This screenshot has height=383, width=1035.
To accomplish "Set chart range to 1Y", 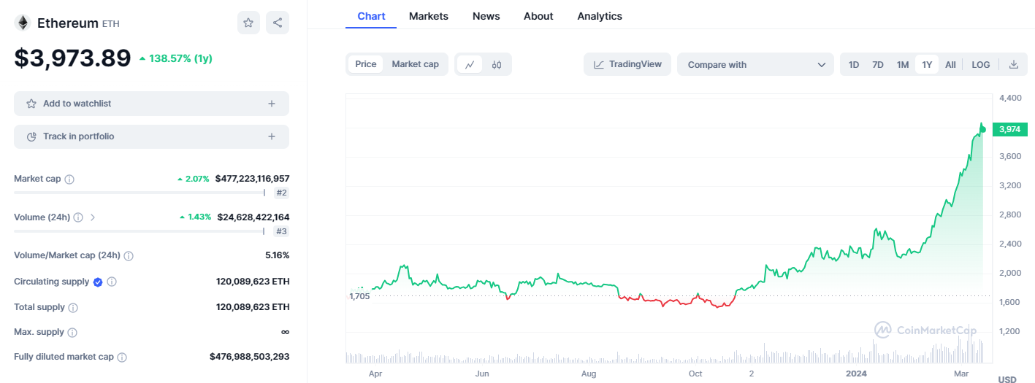I will click(x=927, y=64).
